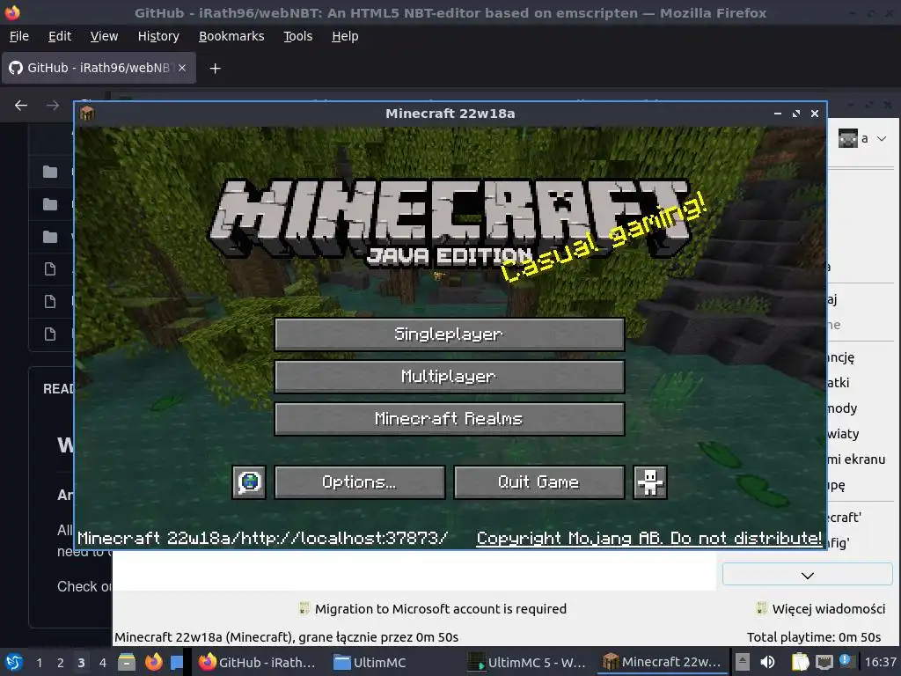Close the GitHub webNBT Firefox tab
The height and width of the screenshot is (676, 901).
pos(182,68)
